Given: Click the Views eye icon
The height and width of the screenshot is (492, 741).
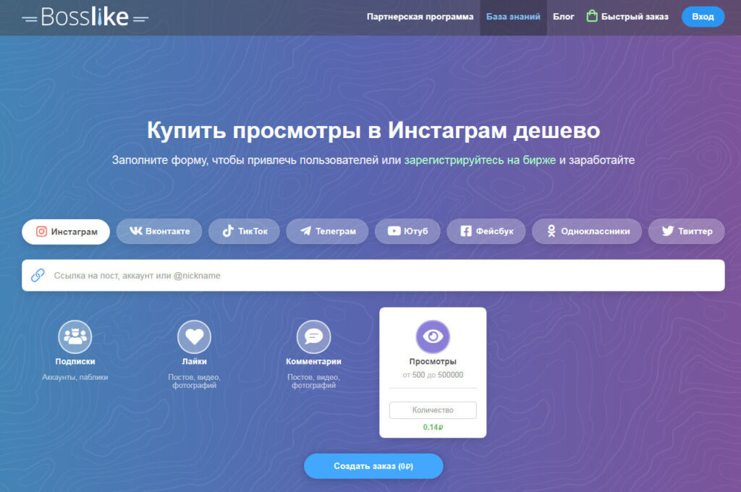Looking at the screenshot, I should (x=433, y=337).
